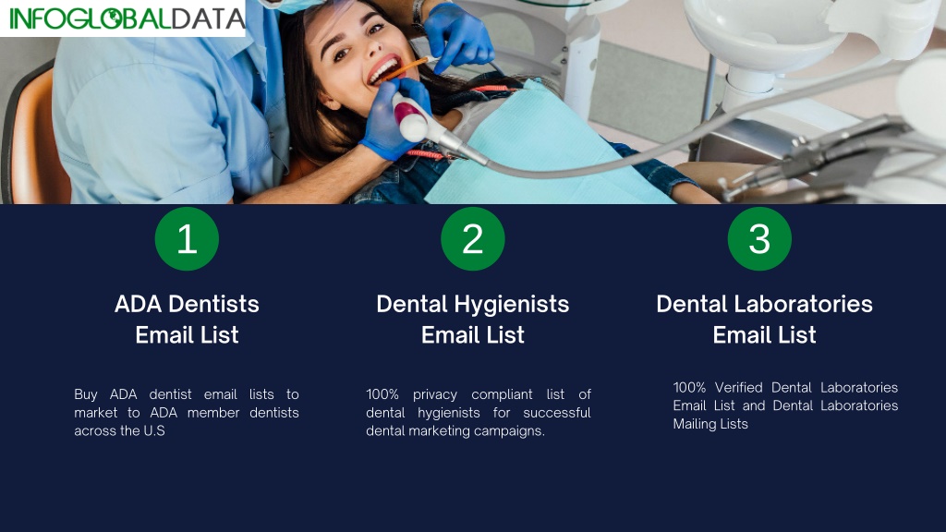Select the green number 1 circle
Viewport: 946px width, 532px height.
point(187,239)
